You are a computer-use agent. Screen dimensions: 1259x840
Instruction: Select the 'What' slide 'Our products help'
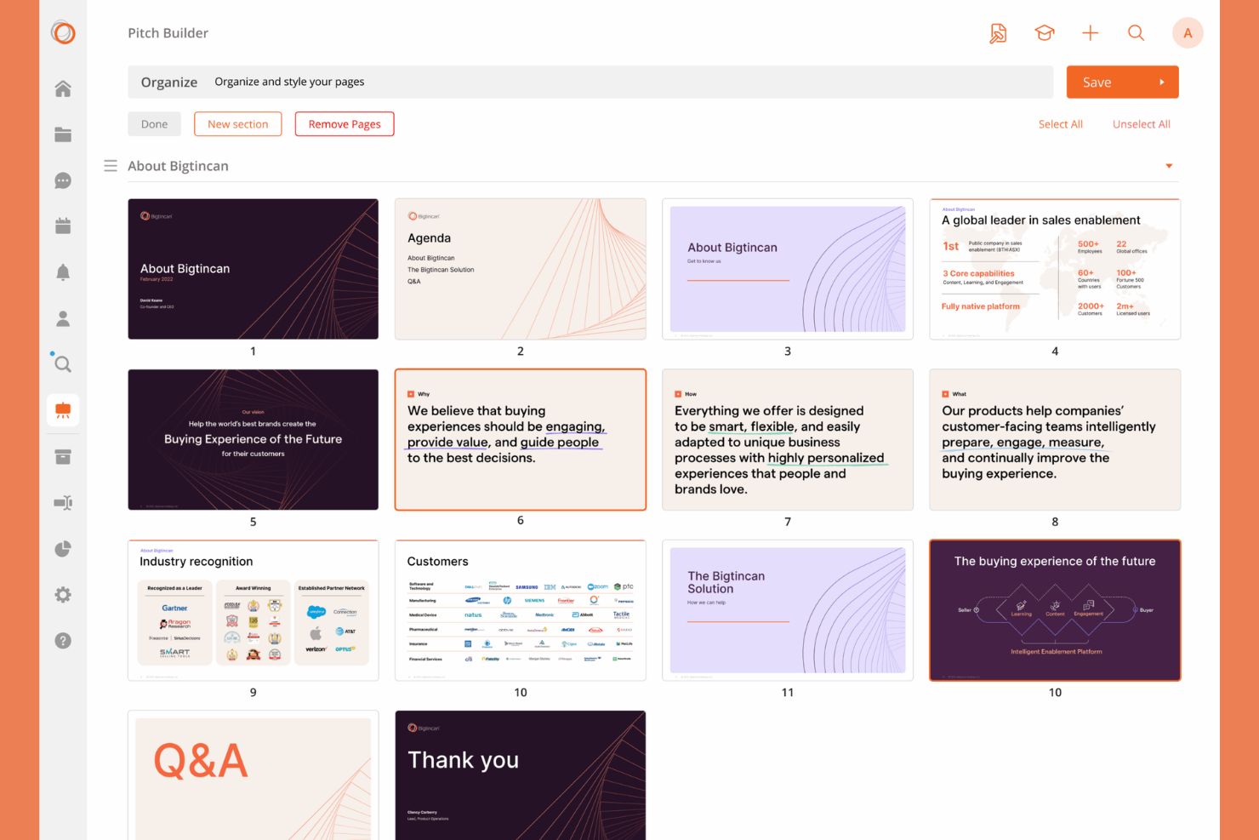point(1055,440)
